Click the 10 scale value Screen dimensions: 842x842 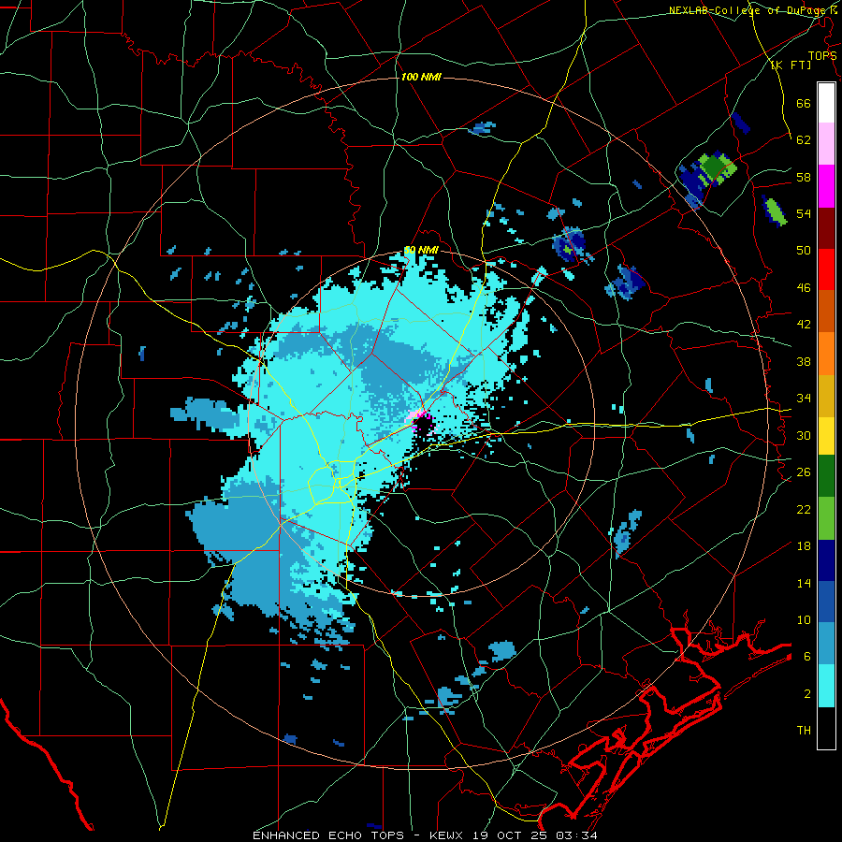tap(804, 619)
